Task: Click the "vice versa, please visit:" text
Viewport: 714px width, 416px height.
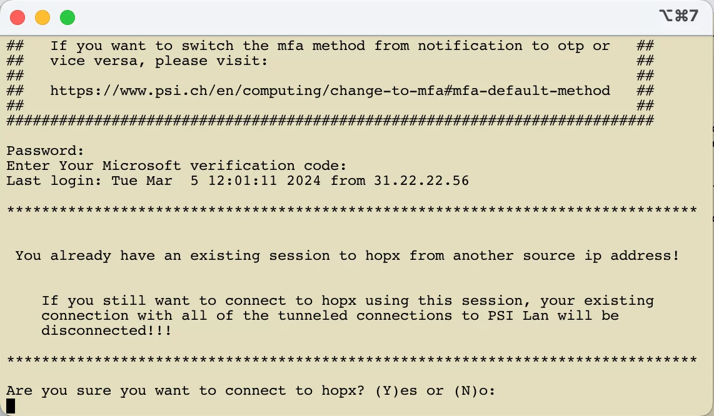Action: pyautogui.click(x=159, y=61)
